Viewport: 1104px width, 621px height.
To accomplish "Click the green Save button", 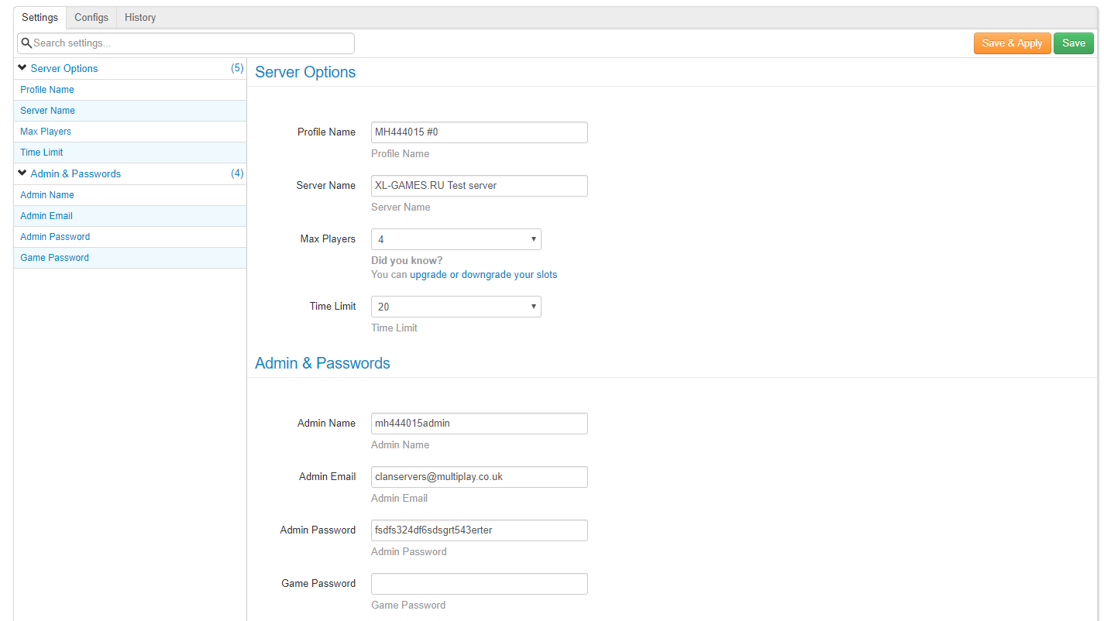I will click(1073, 43).
